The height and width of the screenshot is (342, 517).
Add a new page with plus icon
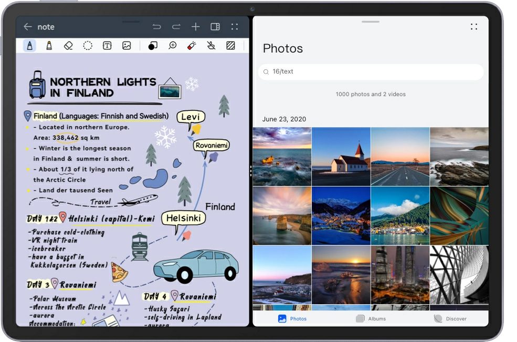click(196, 27)
